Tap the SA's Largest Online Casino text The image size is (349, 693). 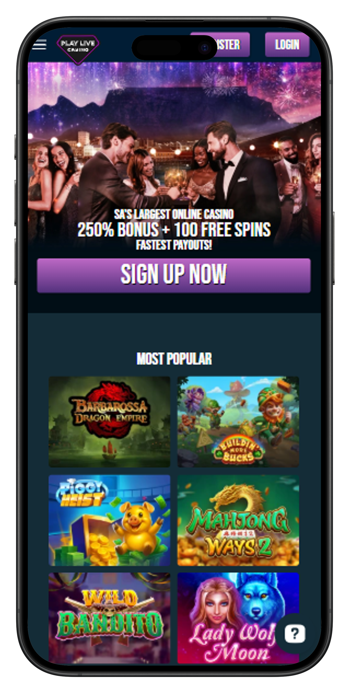174,214
